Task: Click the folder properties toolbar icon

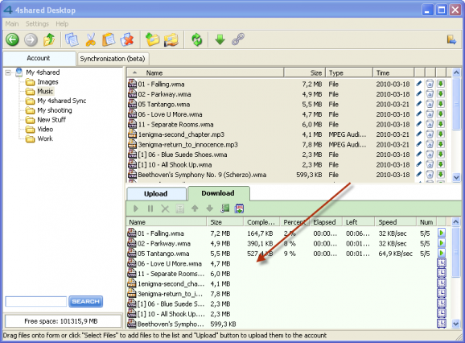Action: pos(171,39)
